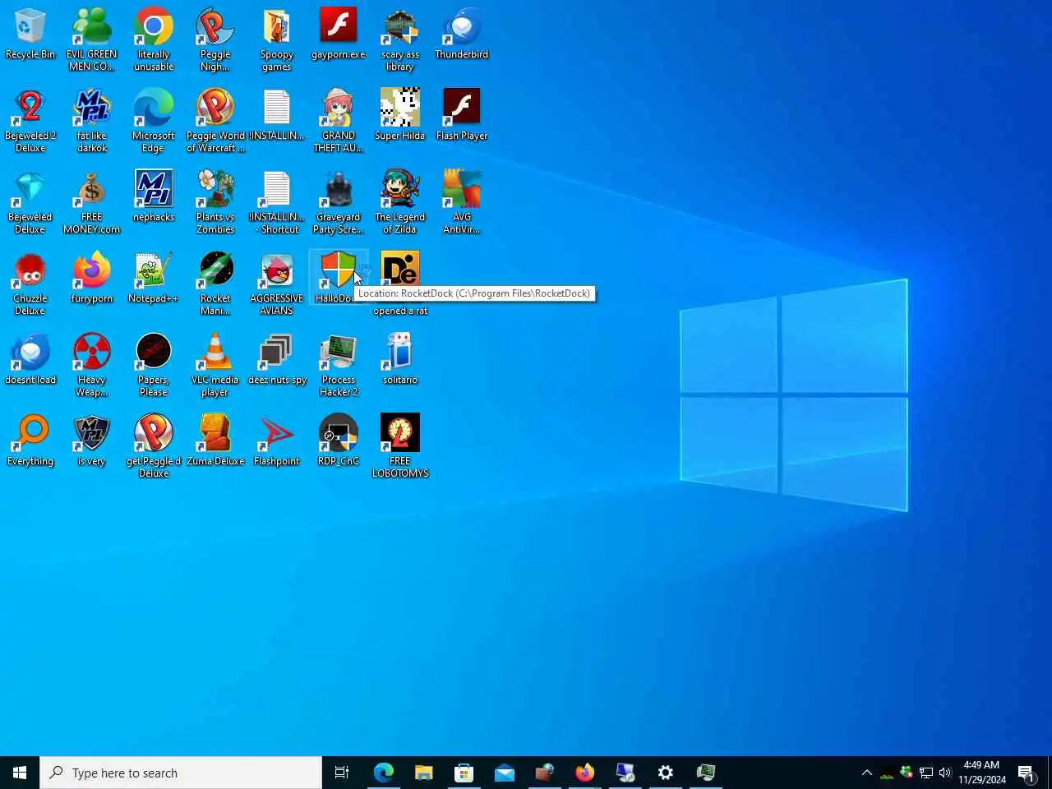The width and height of the screenshot is (1052, 789).
Task: Launch Firefox from the taskbar
Action: click(x=584, y=773)
